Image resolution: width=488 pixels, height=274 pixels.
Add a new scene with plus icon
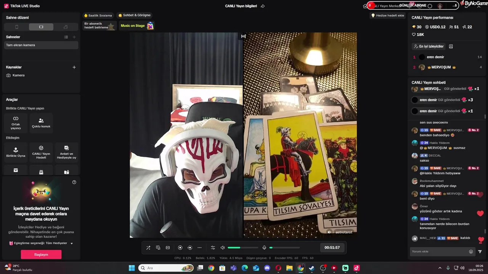pyautogui.click(x=74, y=37)
